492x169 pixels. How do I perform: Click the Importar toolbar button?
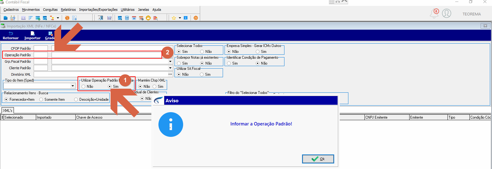(x=32, y=36)
